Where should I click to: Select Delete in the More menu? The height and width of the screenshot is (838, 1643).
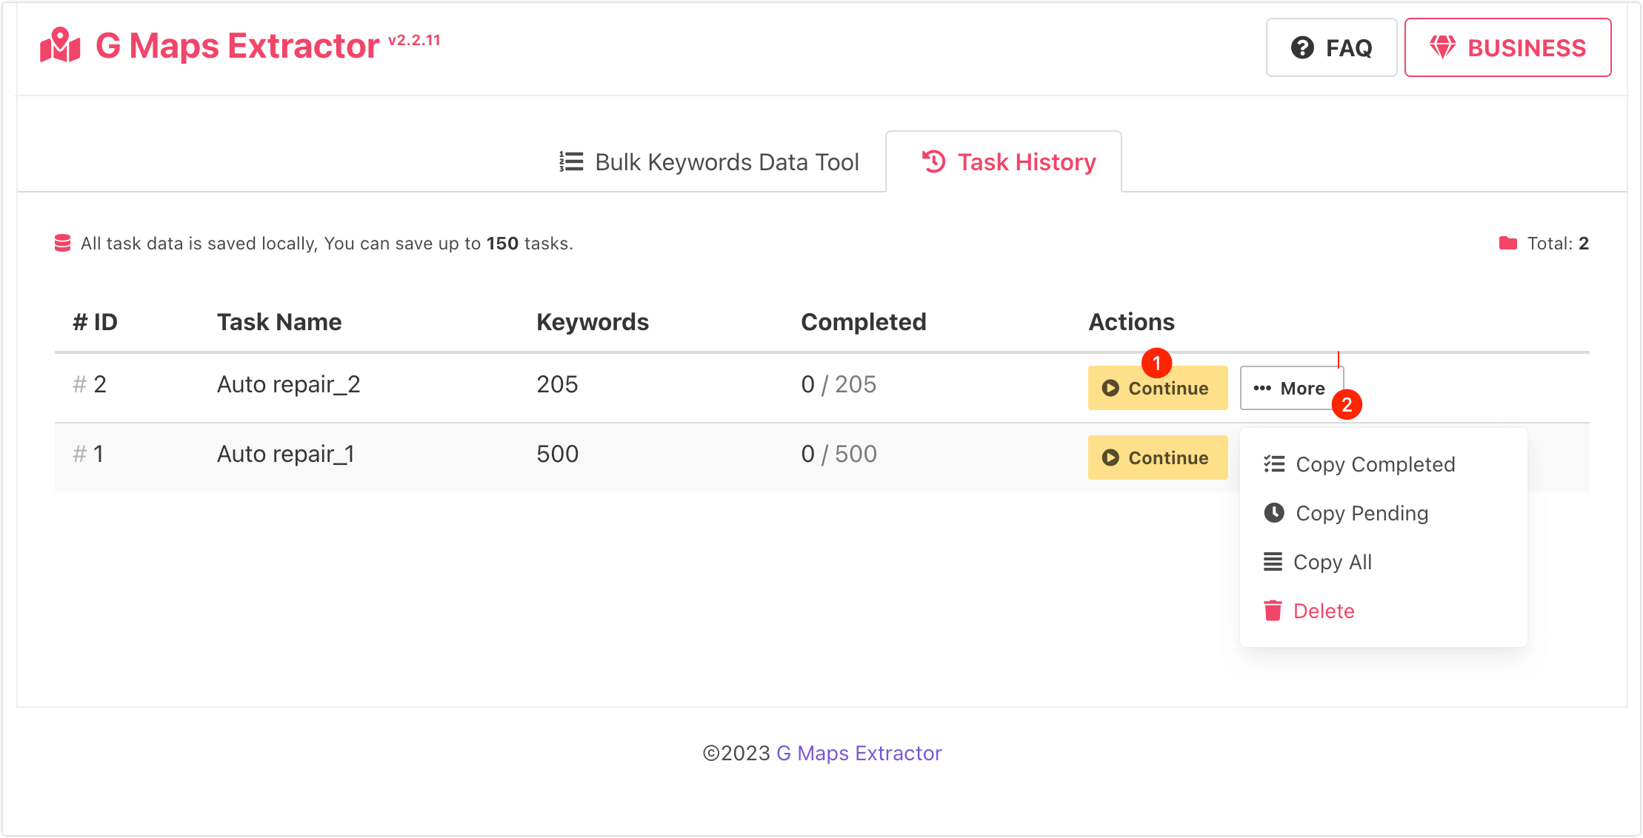(x=1383, y=611)
